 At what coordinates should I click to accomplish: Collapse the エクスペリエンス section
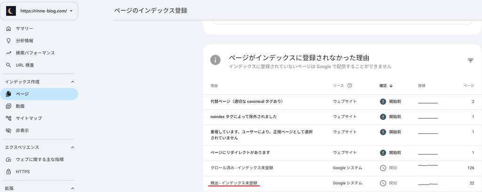tap(72, 147)
